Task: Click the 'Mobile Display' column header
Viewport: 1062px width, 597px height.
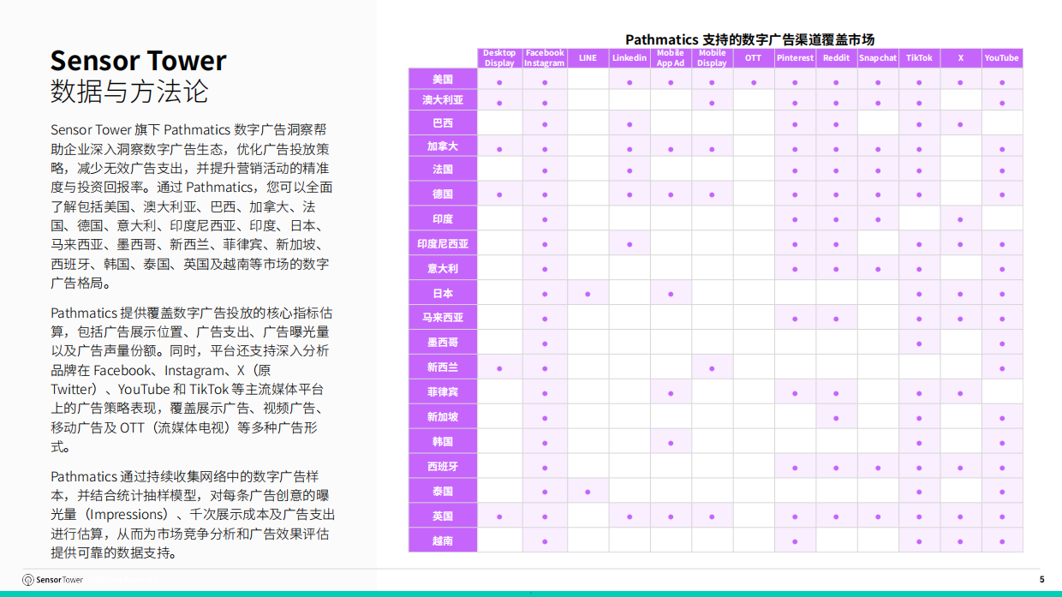Action: (712, 58)
